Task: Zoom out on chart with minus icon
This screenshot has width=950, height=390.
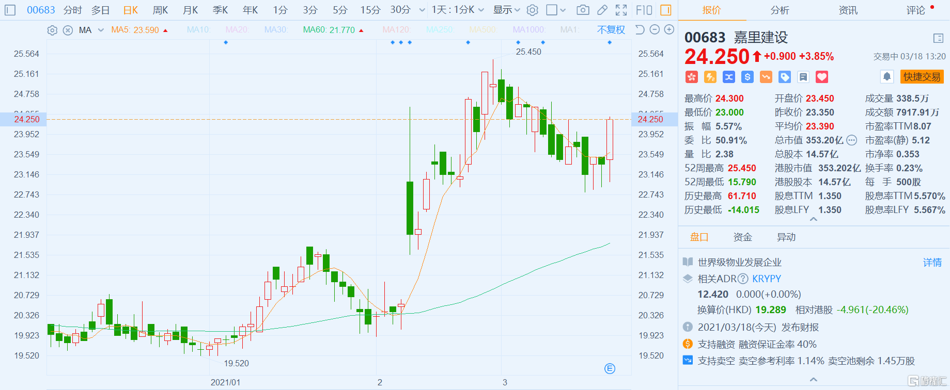Action: pos(655,30)
